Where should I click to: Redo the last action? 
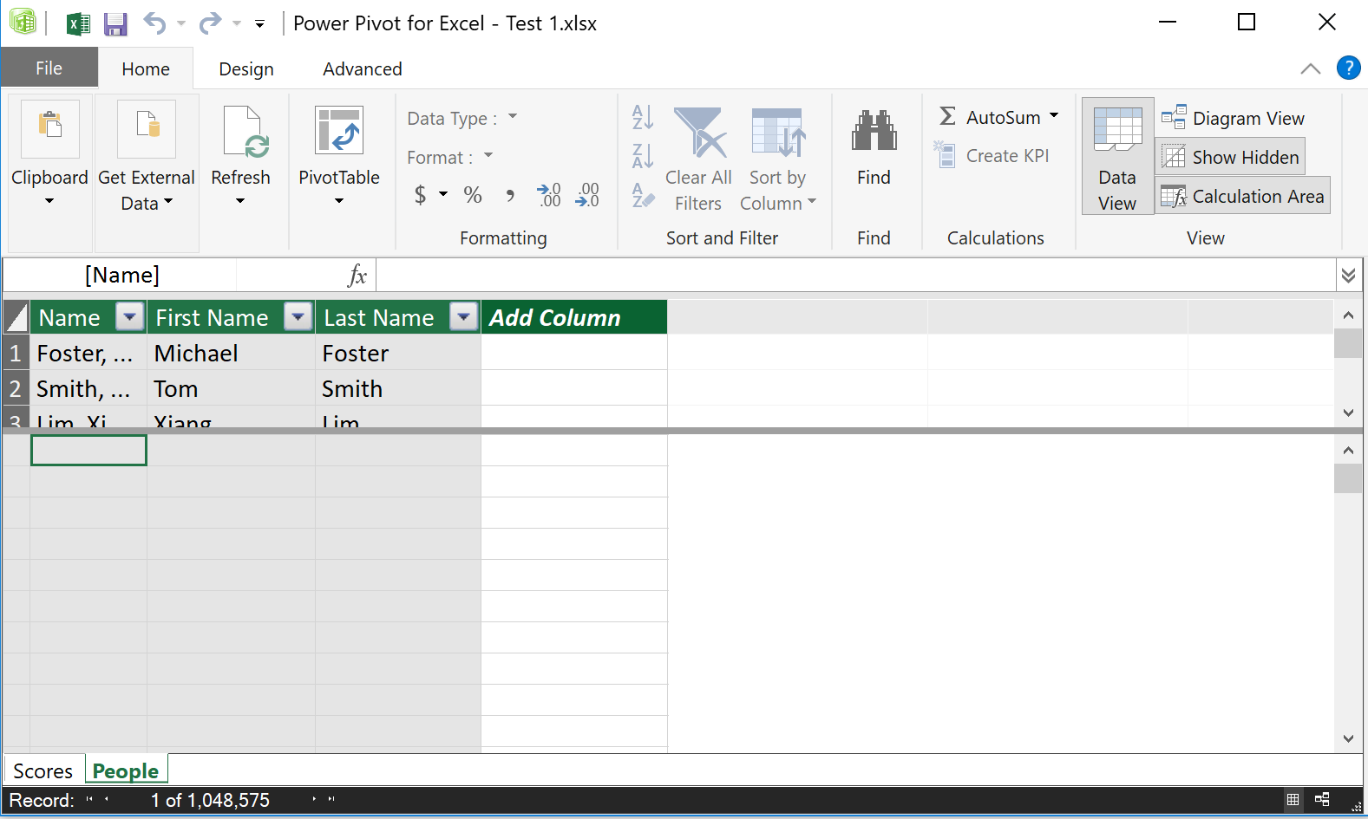coord(210,23)
